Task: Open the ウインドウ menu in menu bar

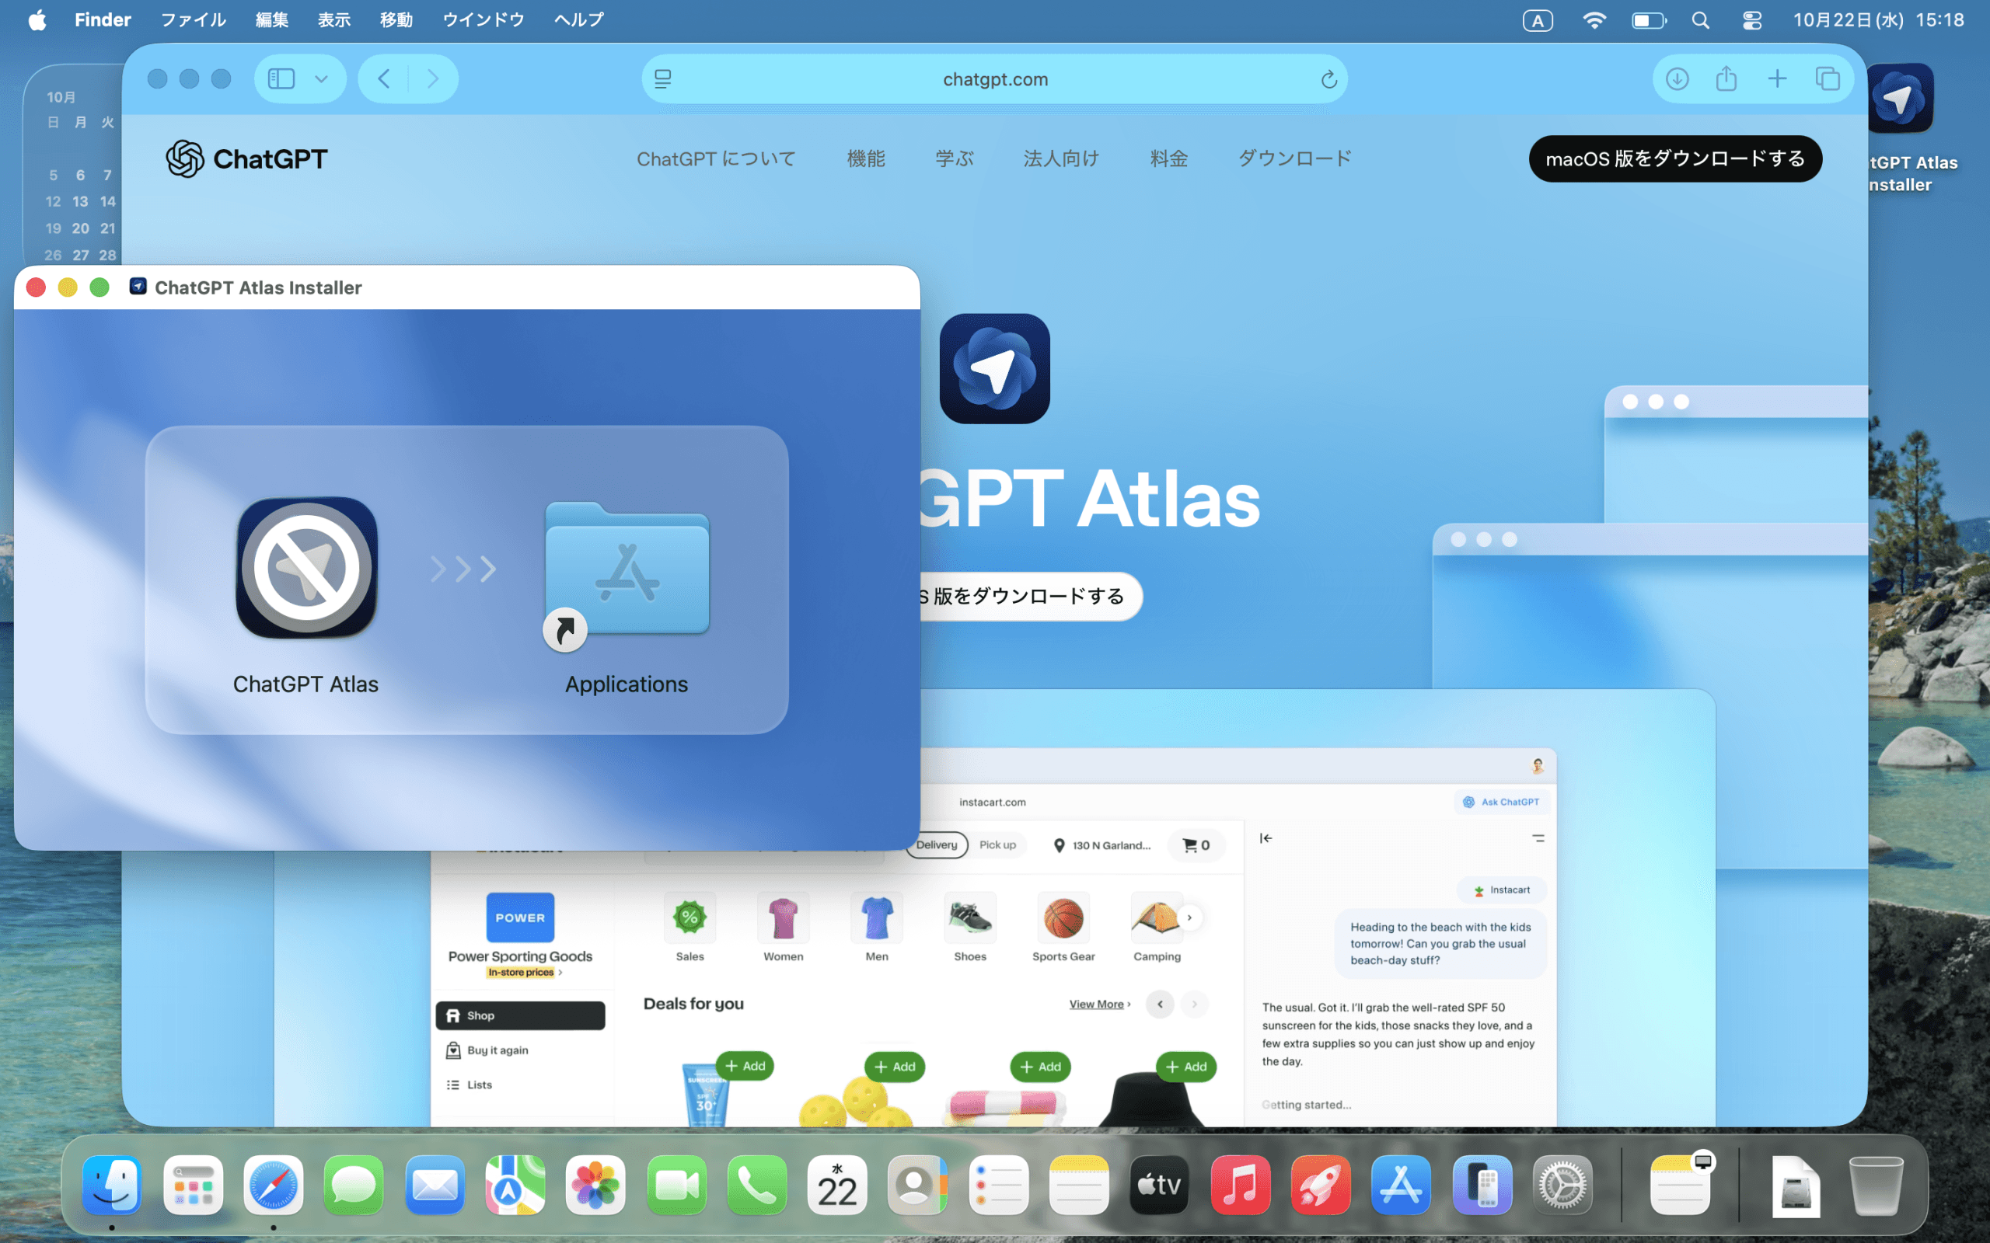Action: pos(483,19)
